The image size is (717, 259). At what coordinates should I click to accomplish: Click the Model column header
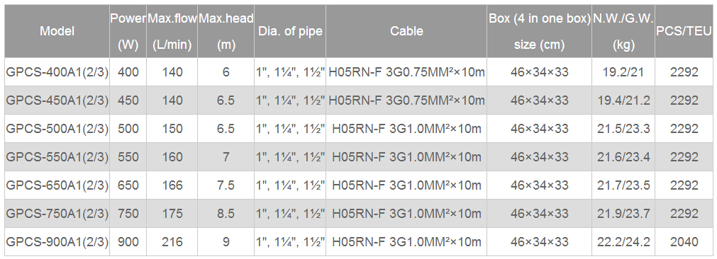[x=57, y=31]
